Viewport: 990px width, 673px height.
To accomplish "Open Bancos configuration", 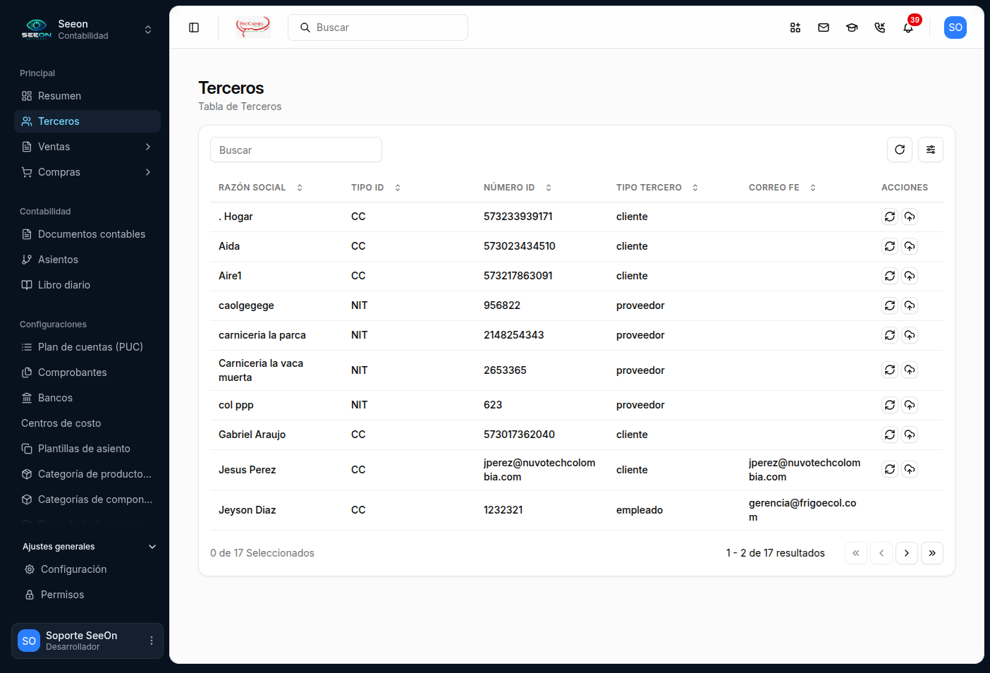I will pyautogui.click(x=87, y=398).
